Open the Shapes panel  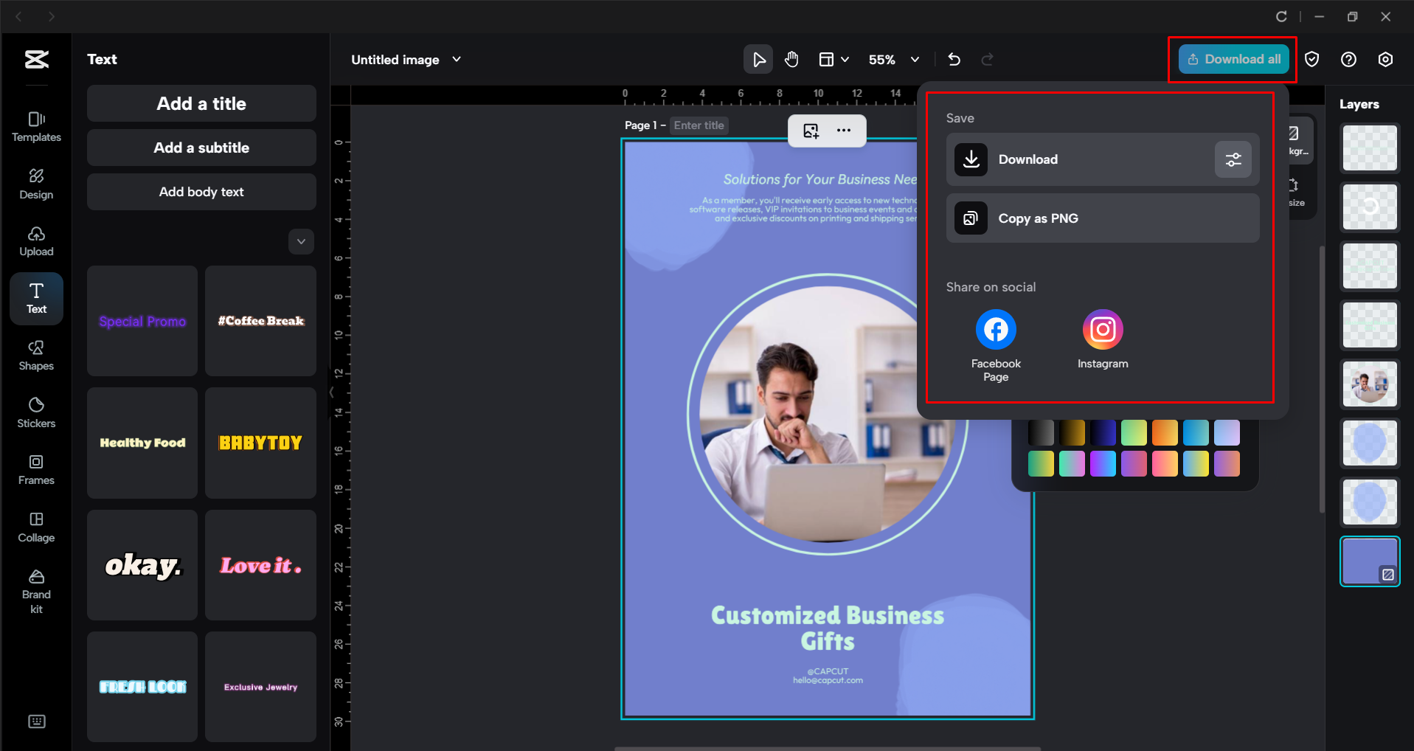(x=35, y=356)
